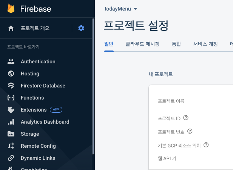Open Storage in the sidebar
Viewport: 233px width, 170px height.
(x=30, y=134)
